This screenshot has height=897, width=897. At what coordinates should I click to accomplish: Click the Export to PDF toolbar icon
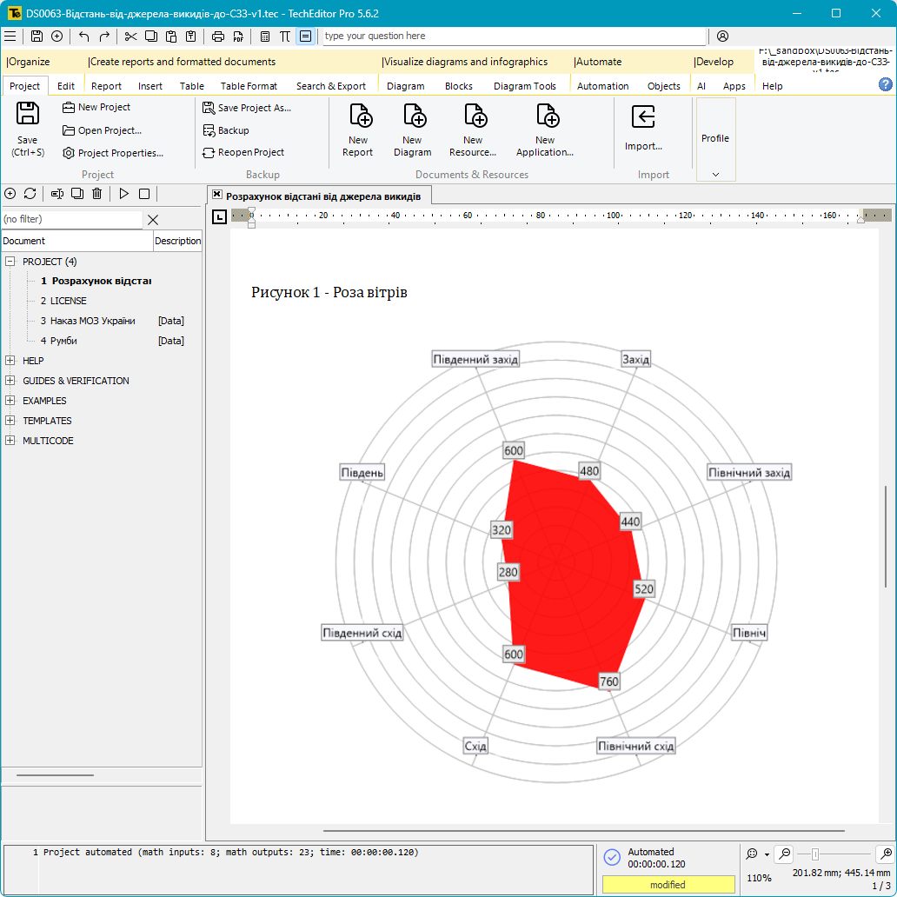[237, 37]
